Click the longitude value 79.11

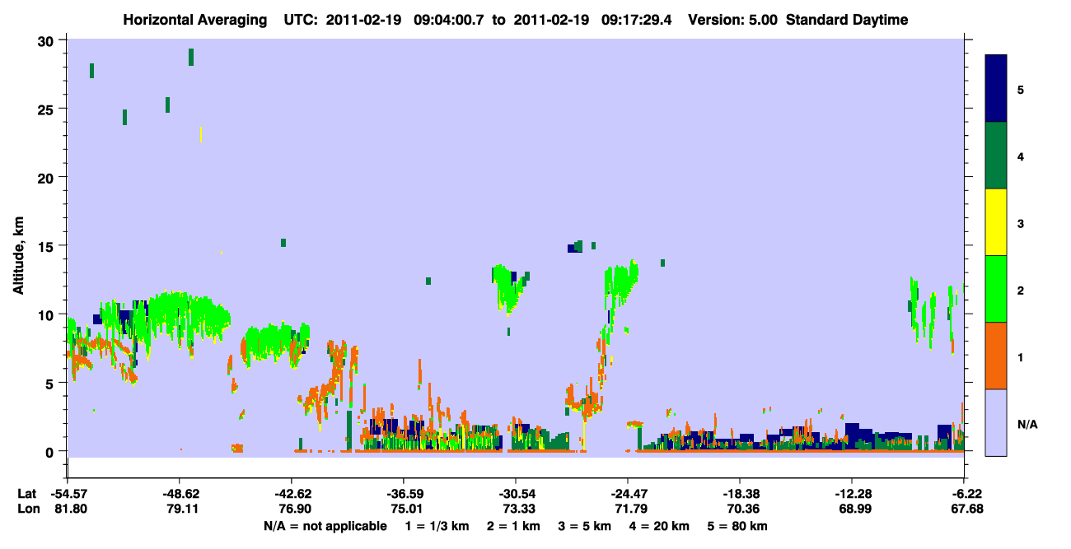[x=181, y=509]
